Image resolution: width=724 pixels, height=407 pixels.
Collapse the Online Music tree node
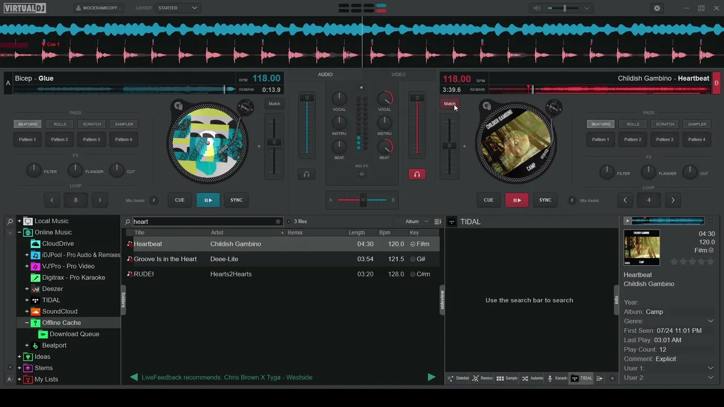[19, 232]
